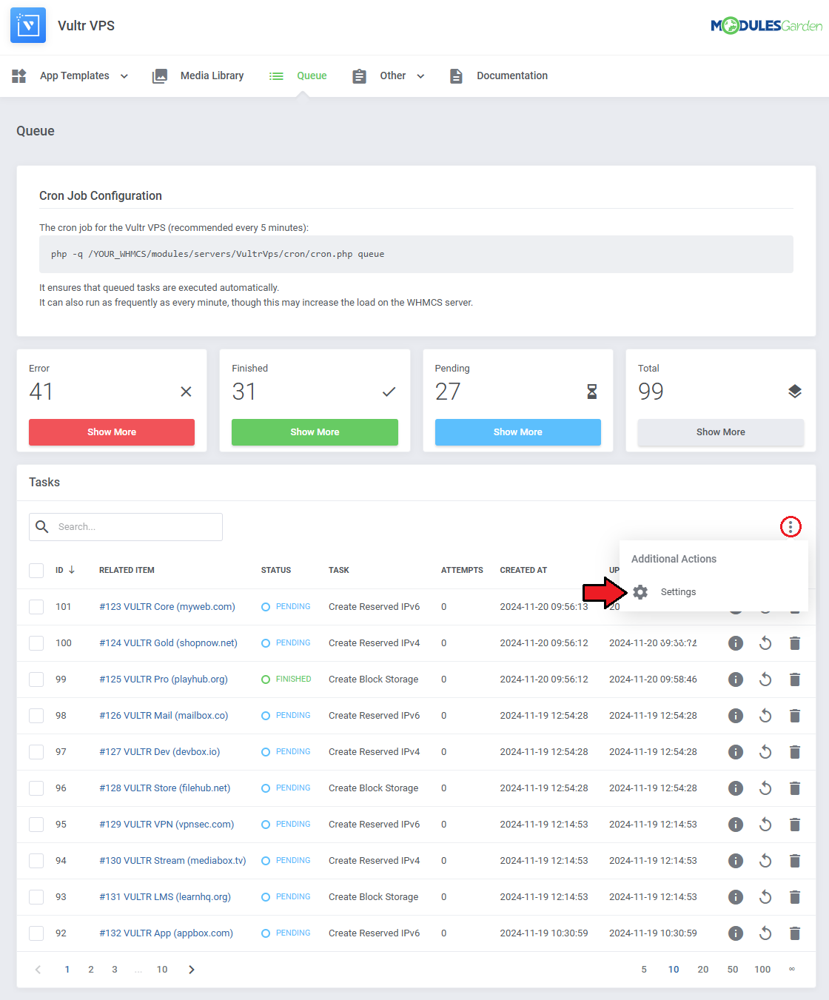Image resolution: width=829 pixels, height=1000 pixels.
Task: Rerun task 96
Action: [x=765, y=788]
